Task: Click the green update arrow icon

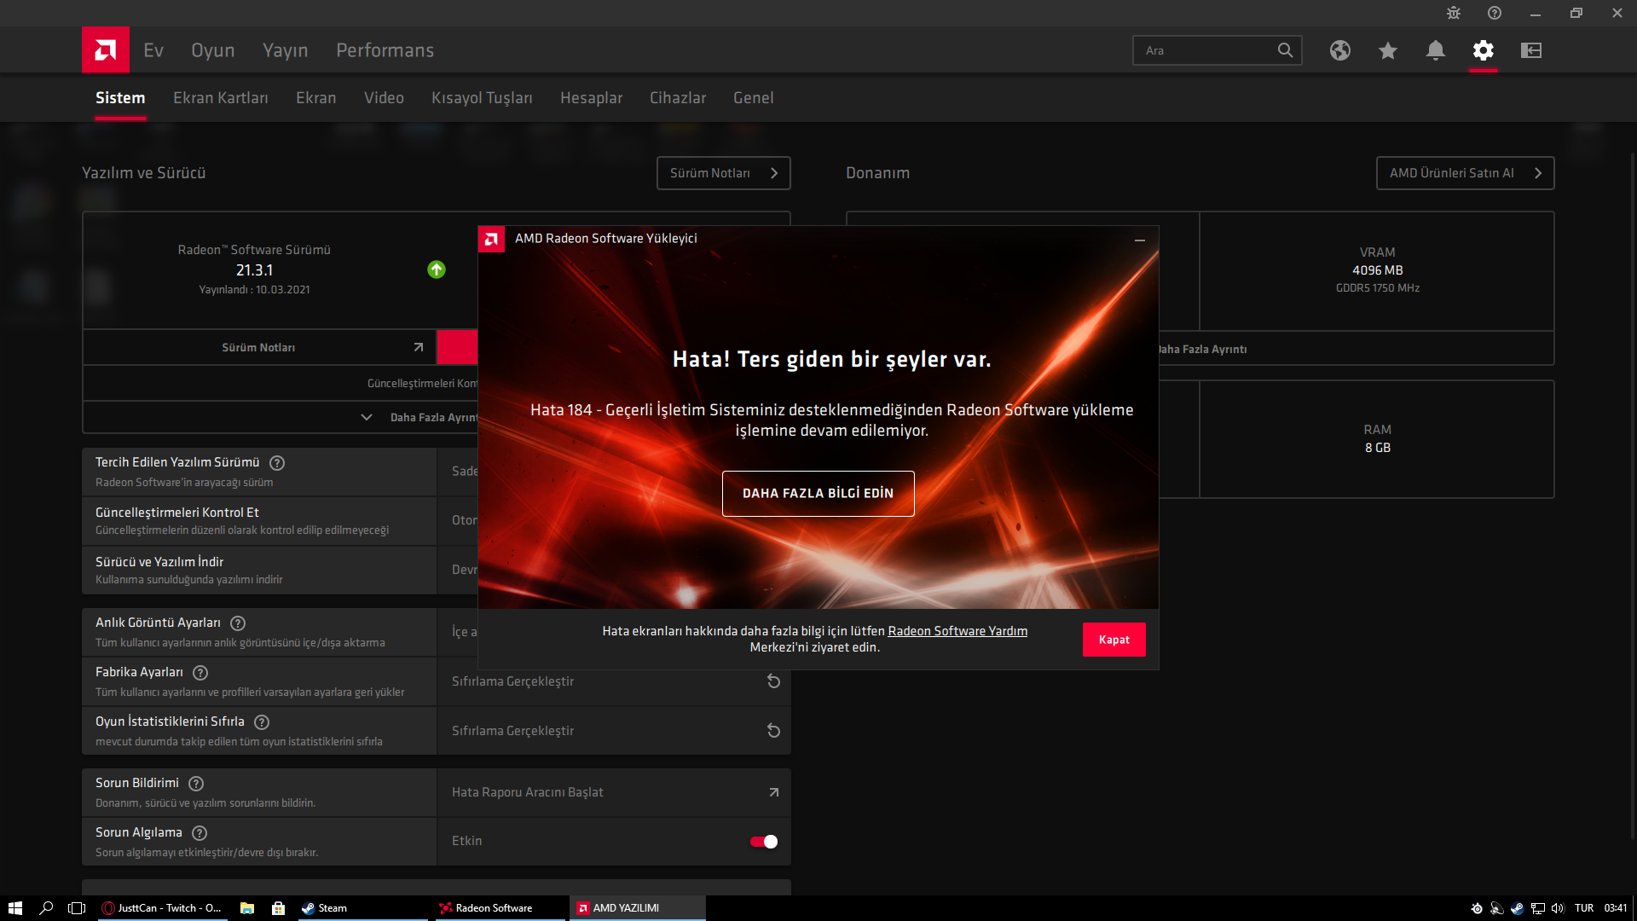Action: pyautogui.click(x=437, y=269)
